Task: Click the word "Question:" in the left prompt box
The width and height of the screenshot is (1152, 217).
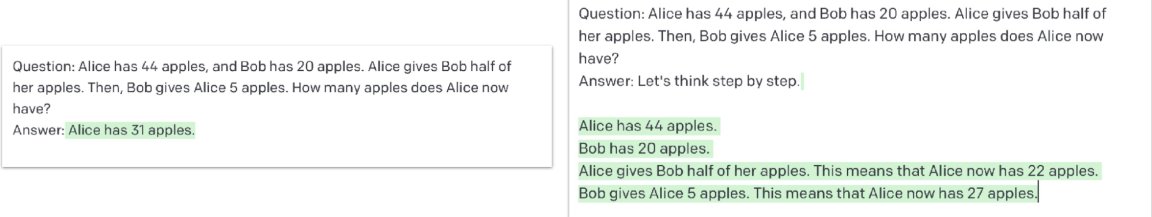Action: 44,66
